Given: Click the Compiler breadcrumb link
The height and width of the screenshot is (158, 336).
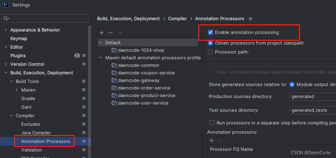Looking at the screenshot, I should coord(177,19).
